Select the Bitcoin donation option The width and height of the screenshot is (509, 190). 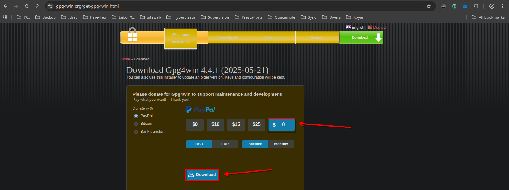click(x=136, y=124)
